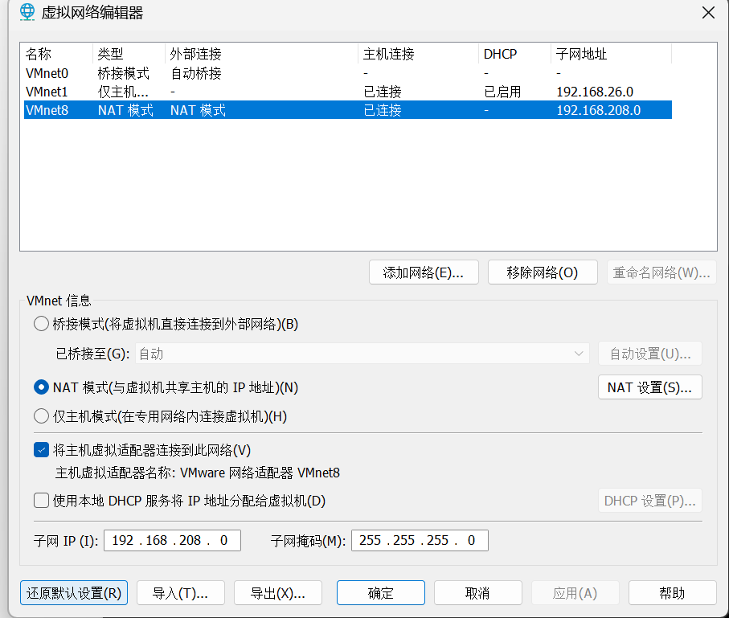The image size is (729, 618).
Task: Click the globe icon in title bar
Action: (x=27, y=12)
